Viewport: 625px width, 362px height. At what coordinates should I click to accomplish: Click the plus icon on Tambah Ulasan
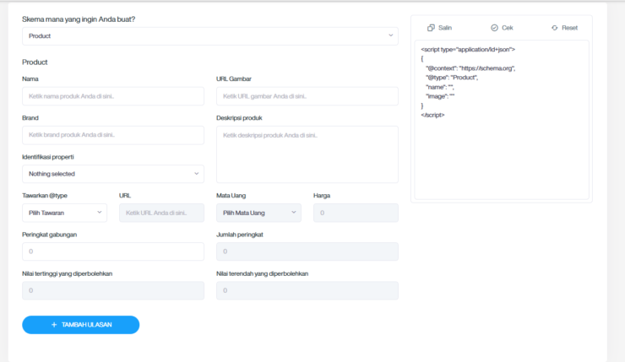pos(54,325)
